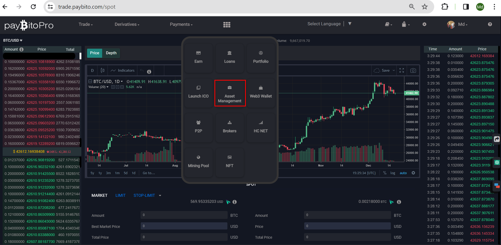The height and width of the screenshot is (245, 501).
Task: Select the LIMIT order tab
Action: click(120, 195)
